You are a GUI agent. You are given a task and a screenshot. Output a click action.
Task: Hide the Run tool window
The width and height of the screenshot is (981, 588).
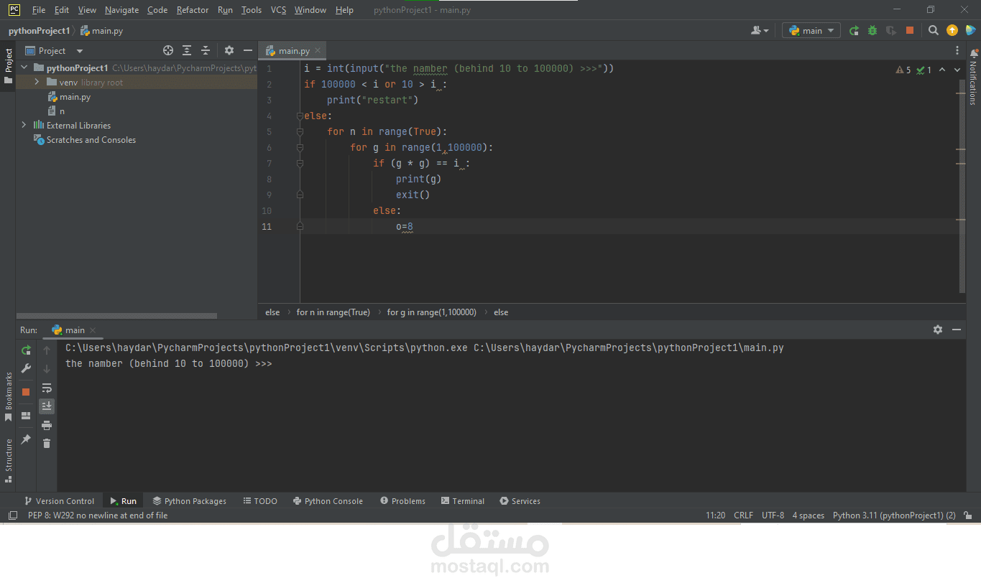coord(957,330)
